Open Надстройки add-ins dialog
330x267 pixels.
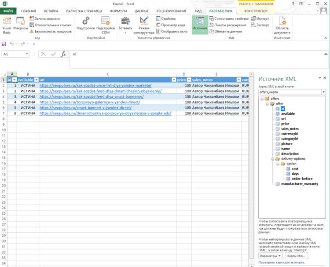(86, 24)
